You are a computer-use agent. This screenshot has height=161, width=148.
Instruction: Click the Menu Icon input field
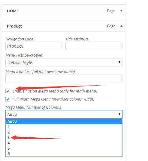64,79
